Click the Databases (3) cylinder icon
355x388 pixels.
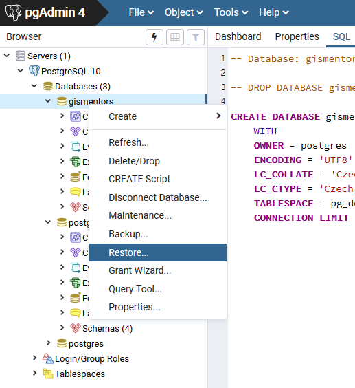coord(48,86)
